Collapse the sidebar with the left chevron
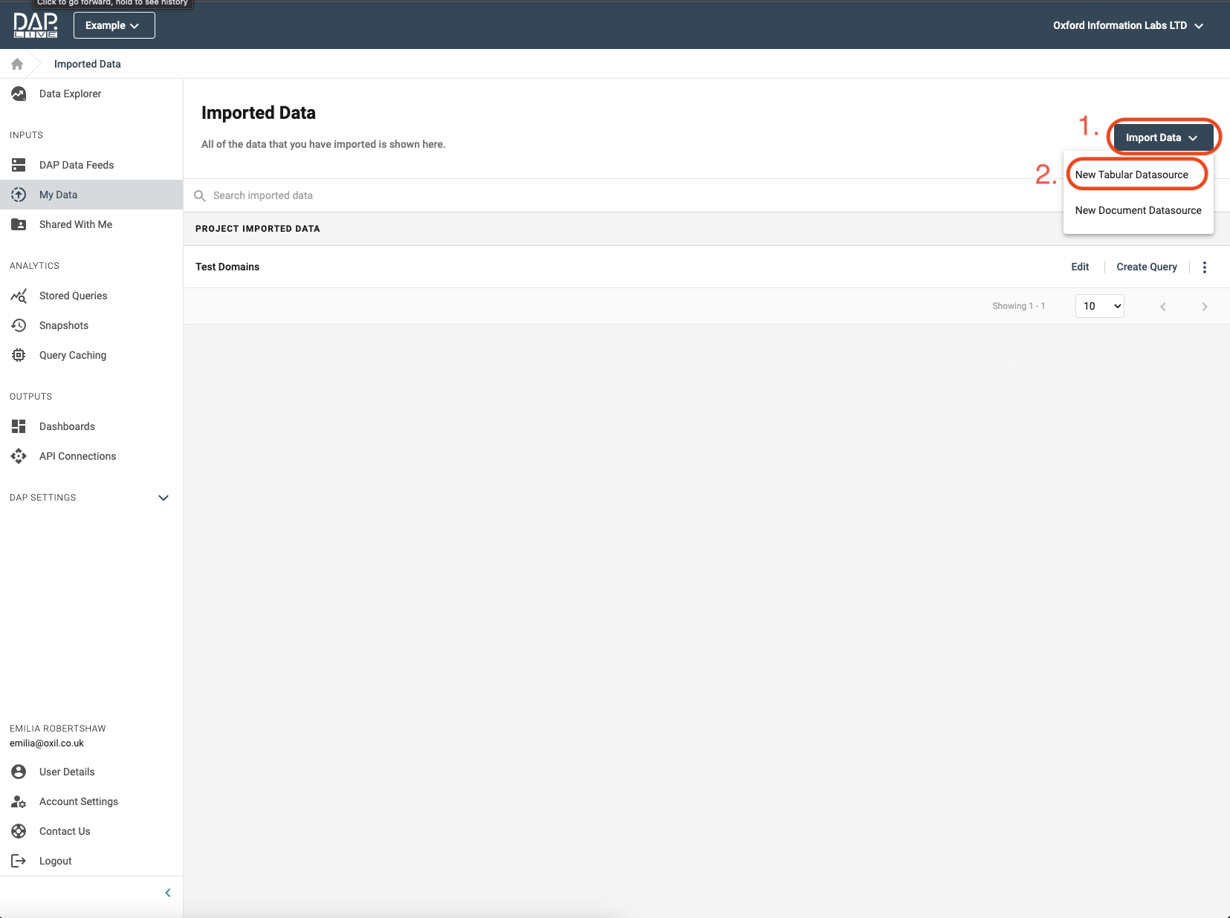The image size is (1230, 918). pos(168,893)
